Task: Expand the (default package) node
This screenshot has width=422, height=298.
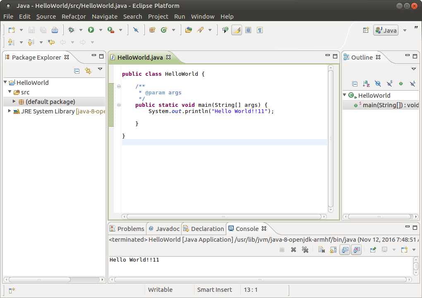Action: pos(14,101)
